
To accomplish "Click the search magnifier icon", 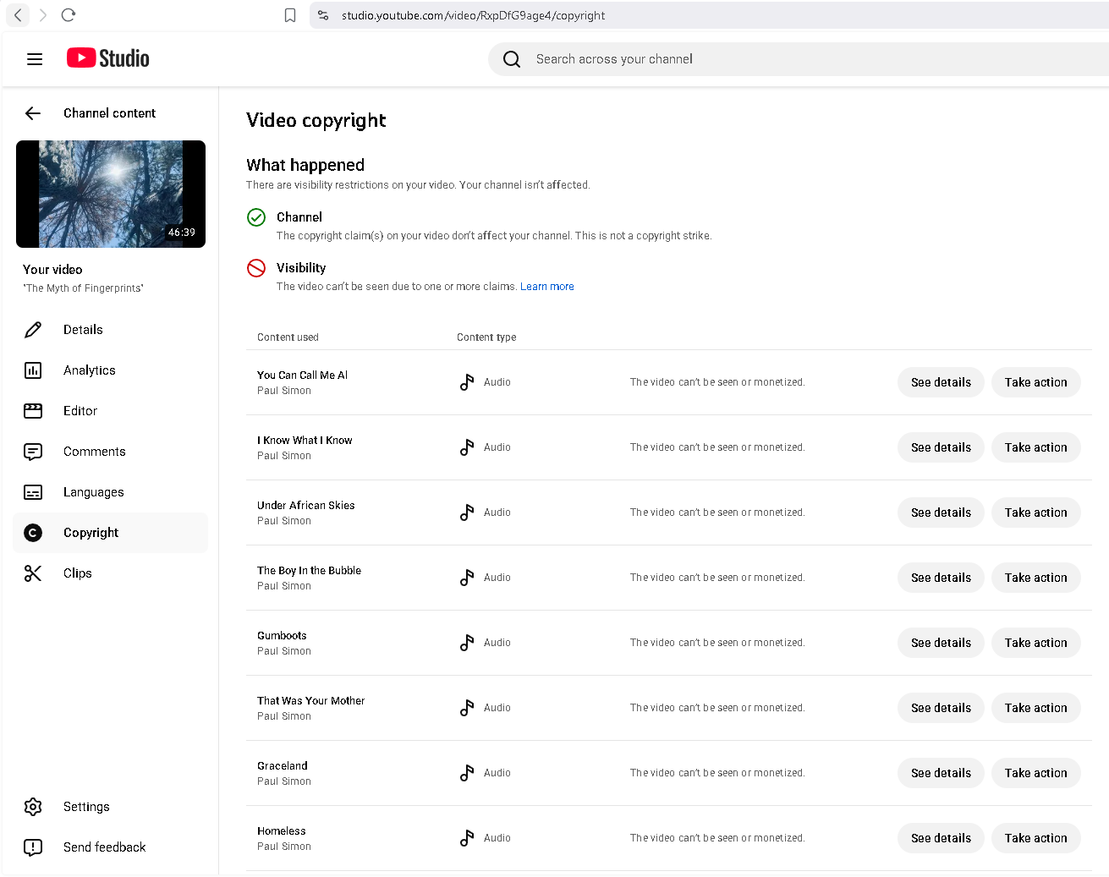I will pyautogui.click(x=512, y=59).
